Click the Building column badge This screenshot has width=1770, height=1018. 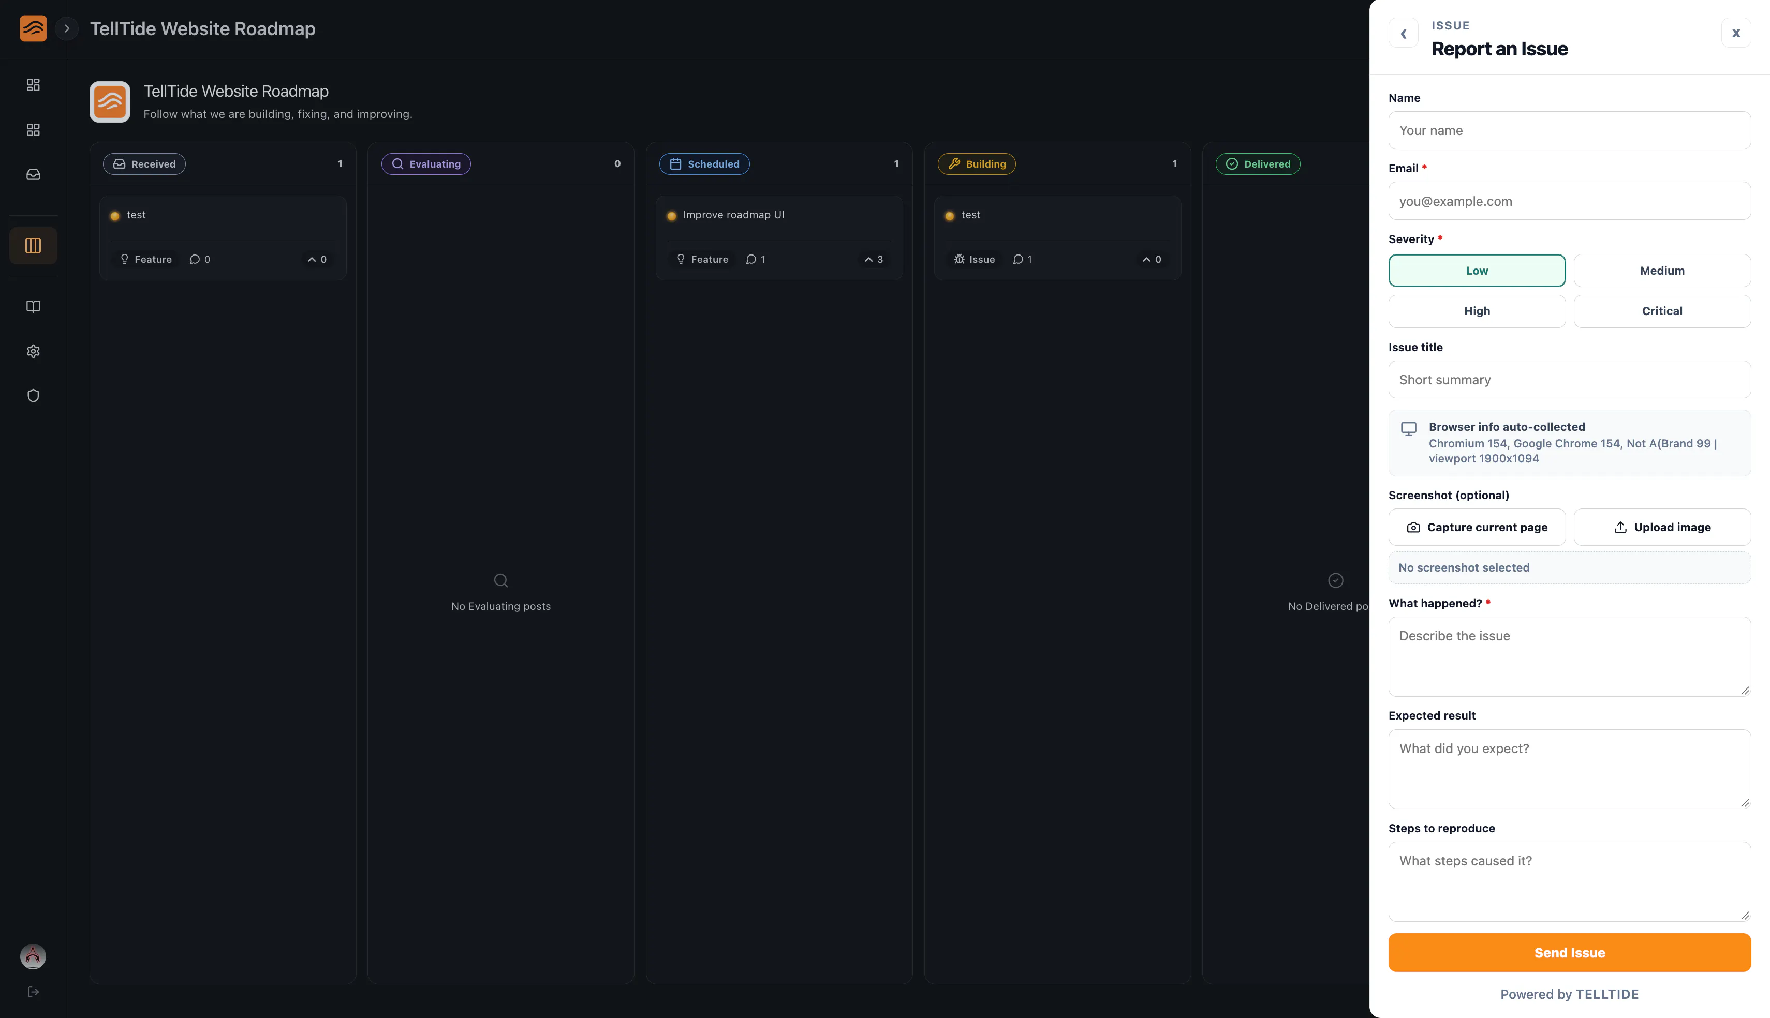pos(976,163)
